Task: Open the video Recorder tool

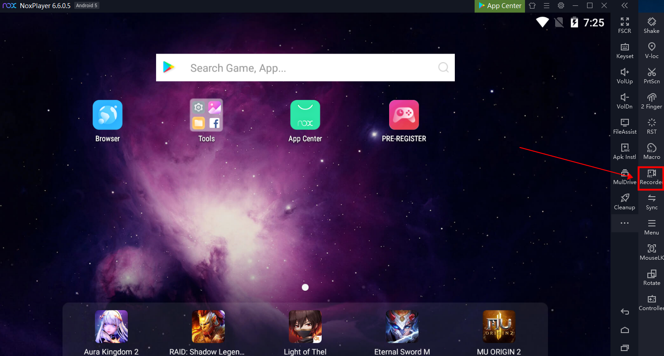Action: tap(651, 177)
